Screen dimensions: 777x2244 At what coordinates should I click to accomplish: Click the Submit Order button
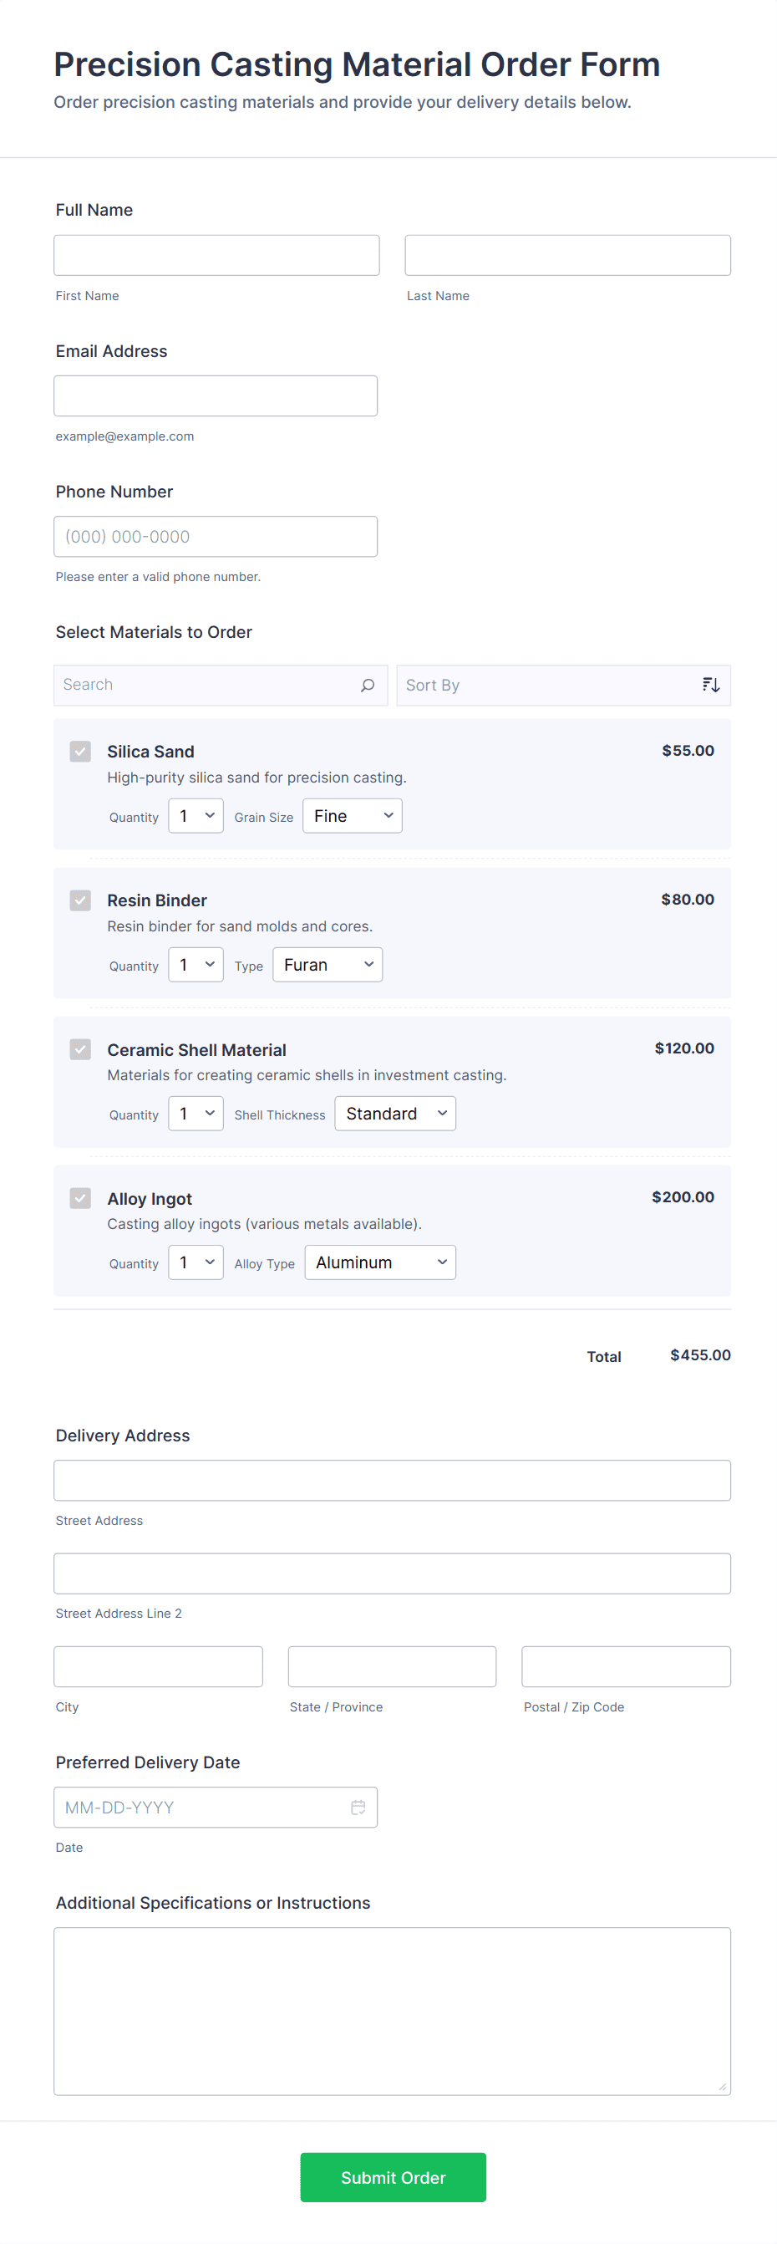(x=393, y=2177)
